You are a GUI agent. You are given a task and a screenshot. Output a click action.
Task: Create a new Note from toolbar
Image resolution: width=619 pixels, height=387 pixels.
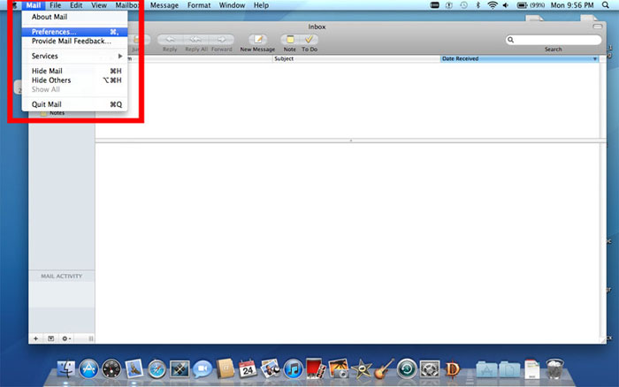click(290, 40)
